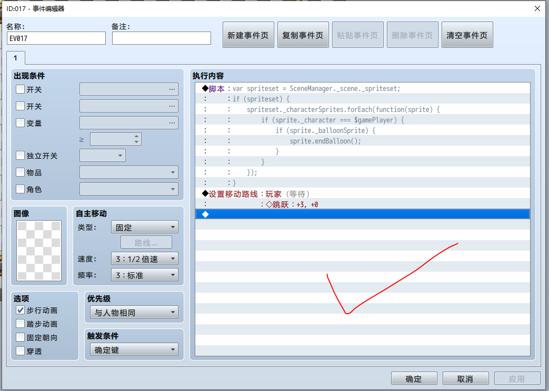Open the 独立开关 letter dropdown
This screenshot has width=549, height=391.
tap(103, 155)
